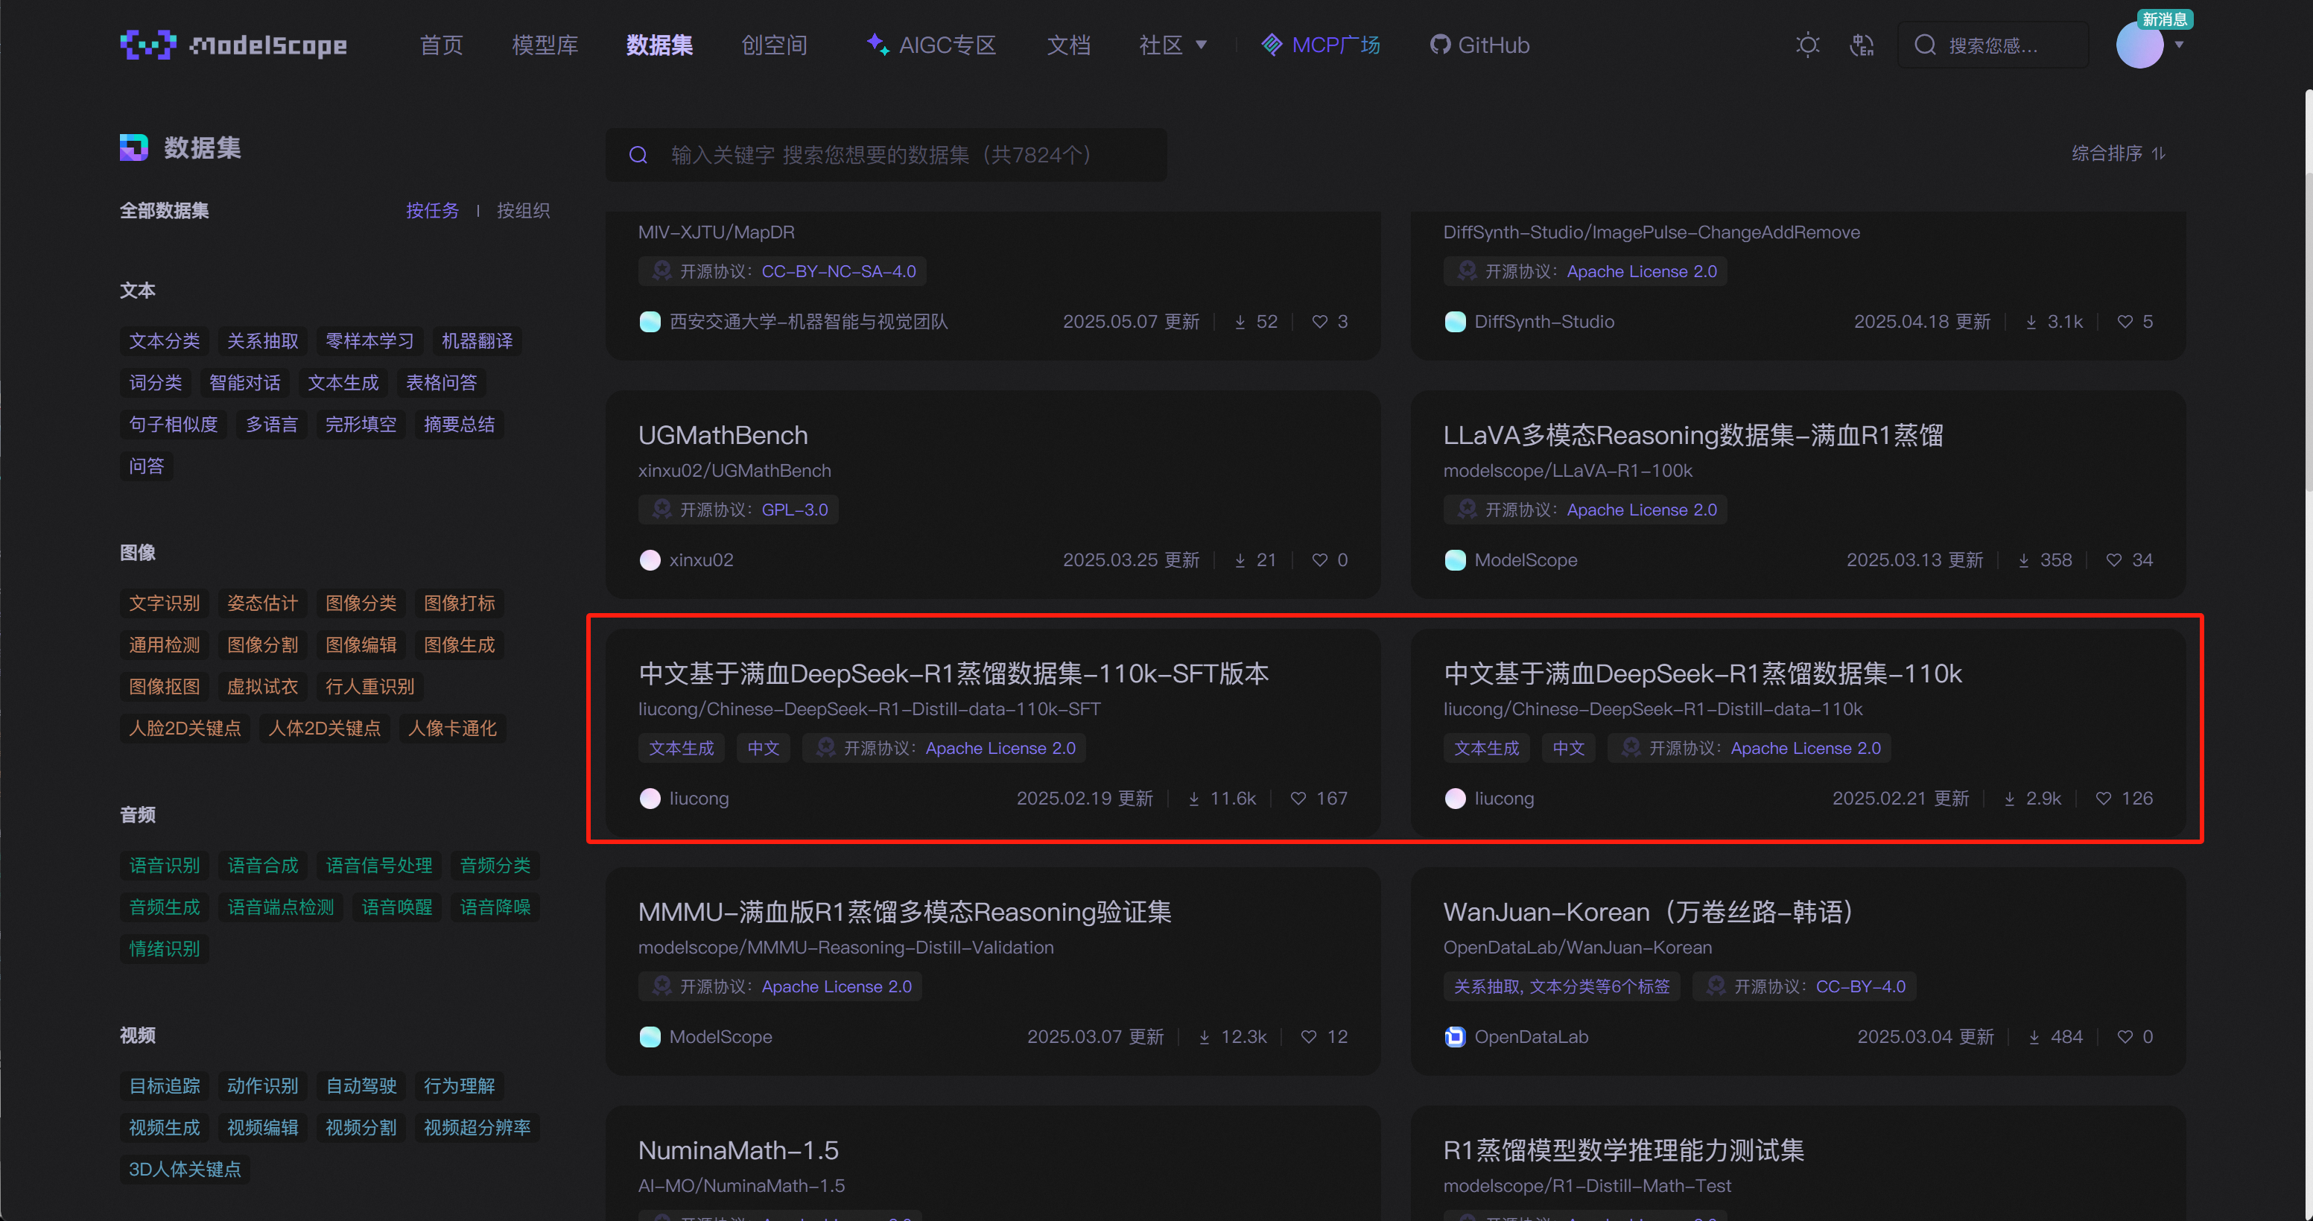2313x1221 pixels.
Task: Open the 模型库 navigation item
Action: (544, 45)
